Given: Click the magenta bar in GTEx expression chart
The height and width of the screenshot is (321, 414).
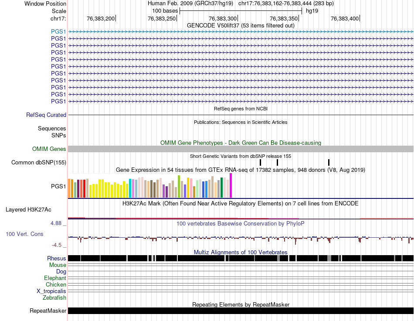Looking at the screenshot, I should click(231, 185).
